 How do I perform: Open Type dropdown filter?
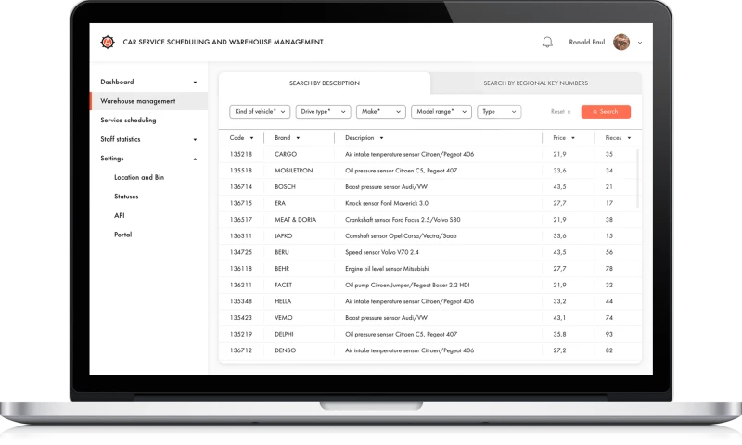pyautogui.click(x=499, y=111)
